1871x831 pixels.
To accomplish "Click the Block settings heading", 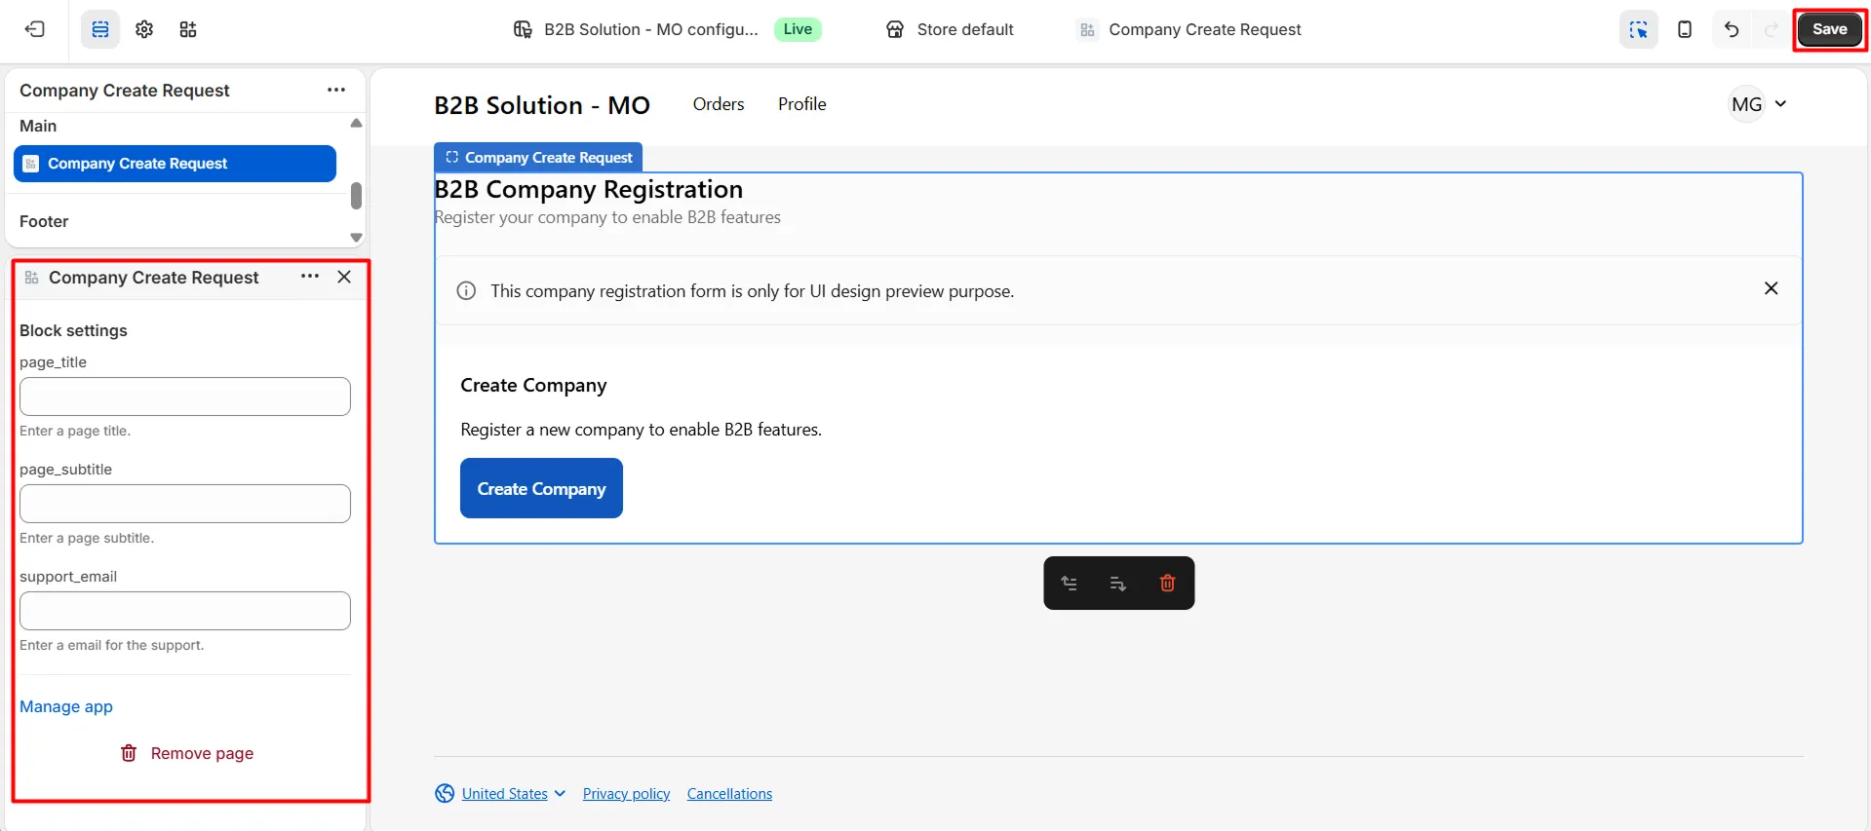I will click(x=73, y=330).
